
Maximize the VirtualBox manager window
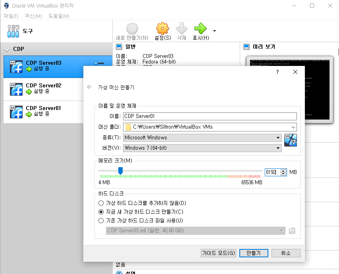click(312, 6)
